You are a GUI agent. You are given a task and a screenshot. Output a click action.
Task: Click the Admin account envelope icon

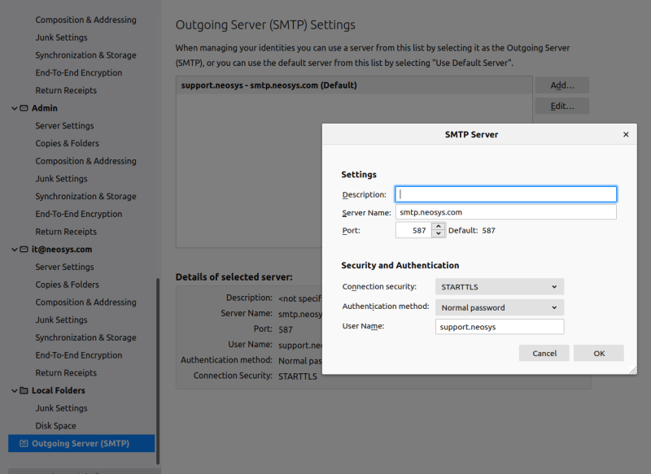tap(24, 108)
